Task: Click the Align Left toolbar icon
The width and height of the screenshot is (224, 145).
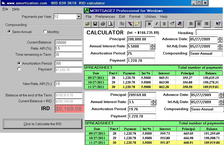Action: pyautogui.click(x=191, y=24)
